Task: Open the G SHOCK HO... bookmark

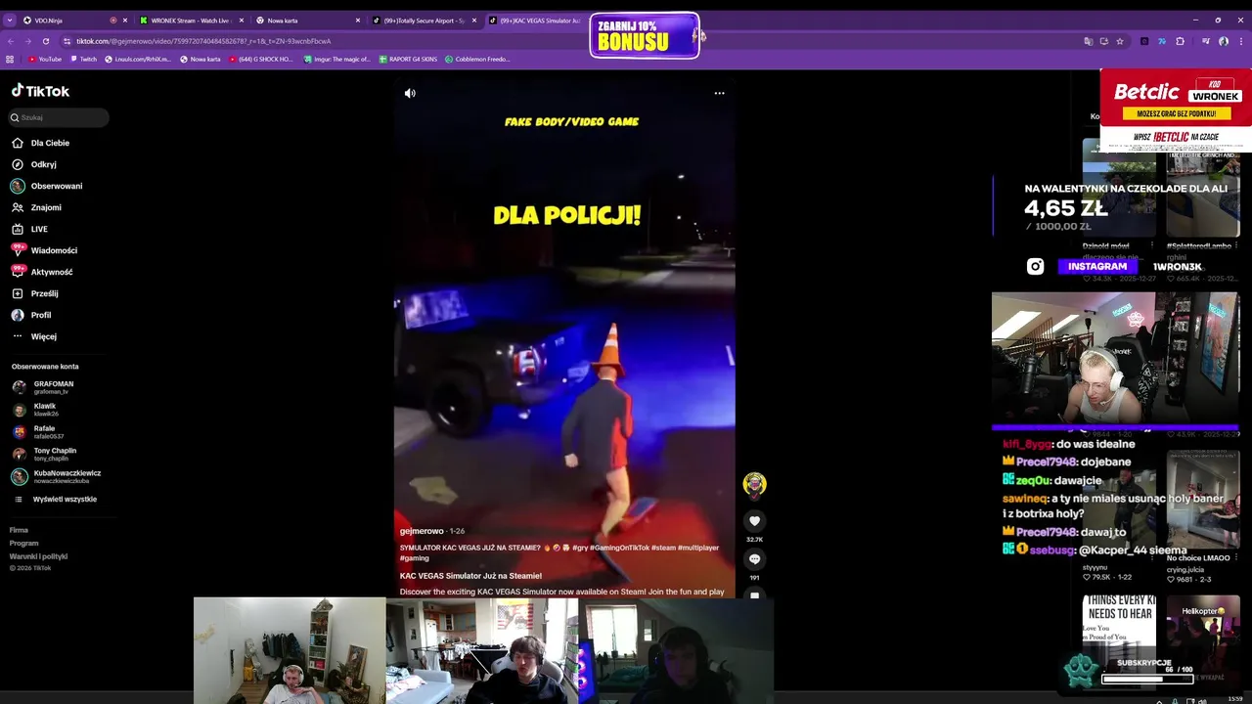Action: [x=261, y=59]
